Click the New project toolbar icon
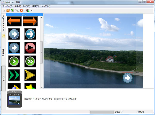155x115 pixels. (x=3, y=10)
